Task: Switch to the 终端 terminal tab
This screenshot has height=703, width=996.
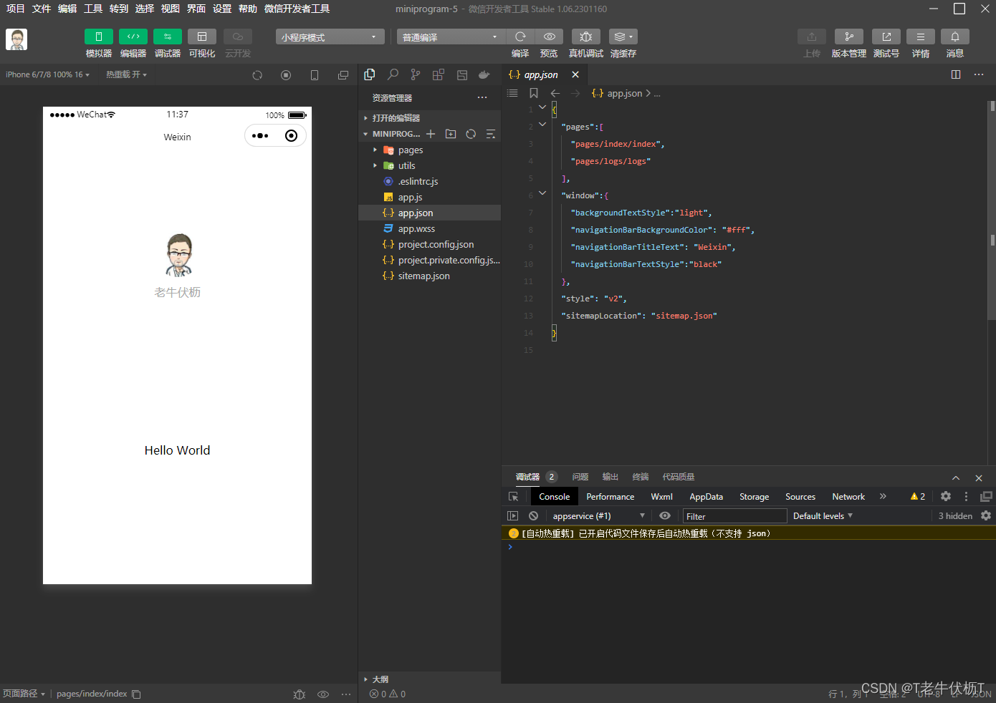Action: 641,477
